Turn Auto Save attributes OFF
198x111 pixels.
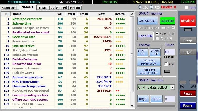(x=149, y=71)
